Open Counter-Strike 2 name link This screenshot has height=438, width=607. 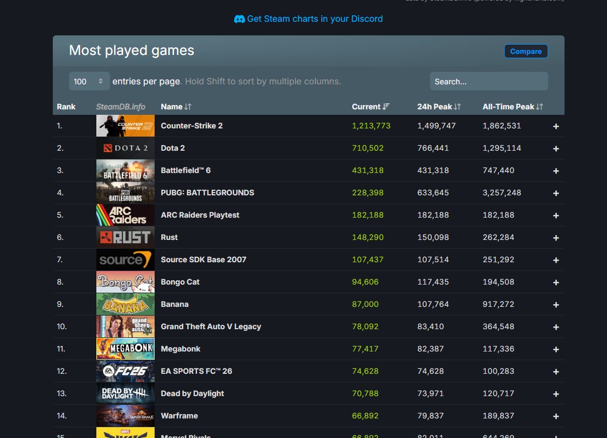(x=192, y=126)
